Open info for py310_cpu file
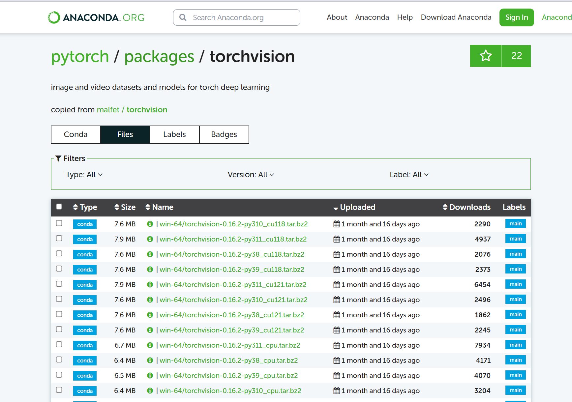 click(150, 391)
